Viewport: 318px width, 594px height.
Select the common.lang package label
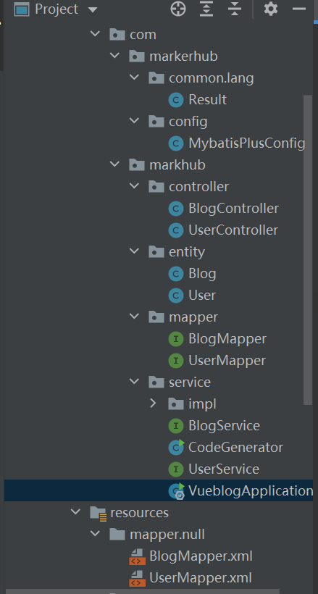(211, 78)
